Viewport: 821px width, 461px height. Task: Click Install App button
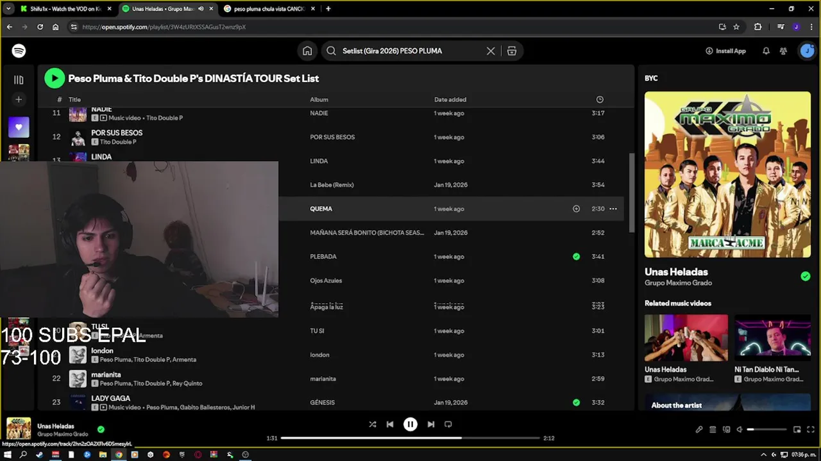725,51
